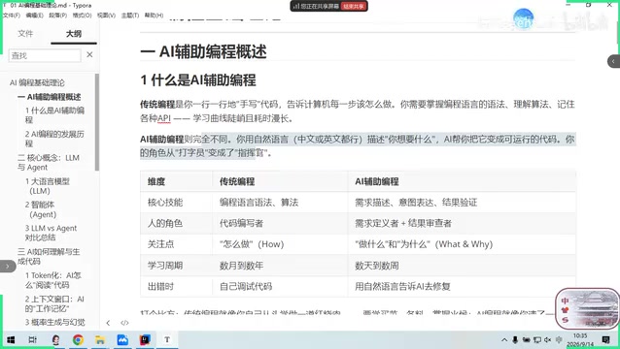Show hidden system tray icons
This screenshot has width=620, height=349.
point(504,340)
